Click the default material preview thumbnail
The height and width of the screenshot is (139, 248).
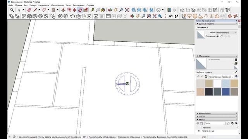pyautogui.click(x=201, y=64)
